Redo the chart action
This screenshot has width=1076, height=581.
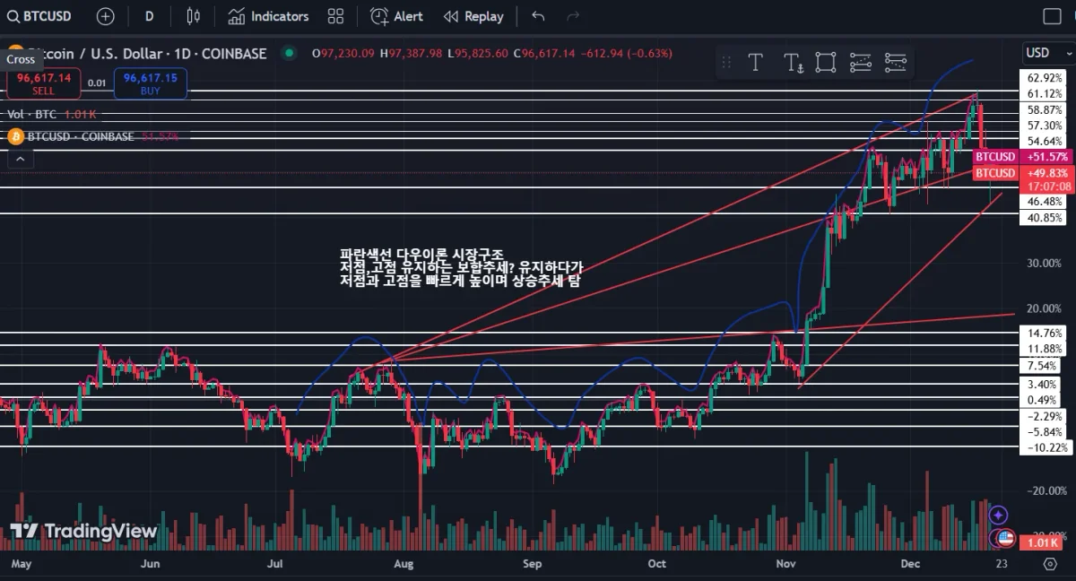pyautogui.click(x=573, y=16)
